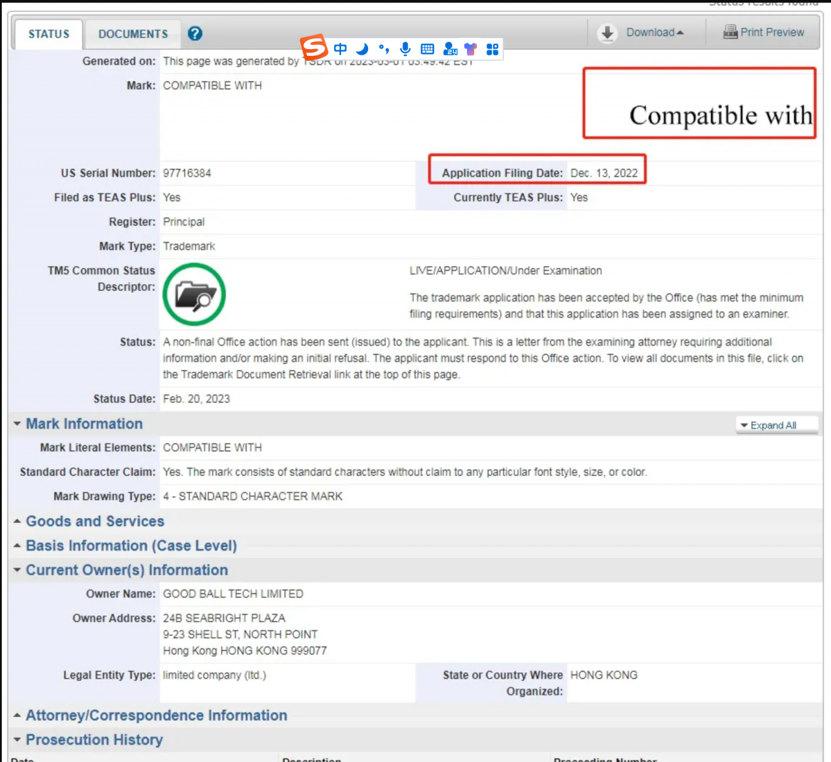Expand Attorney/Correspondence Information section

pyautogui.click(x=156, y=715)
